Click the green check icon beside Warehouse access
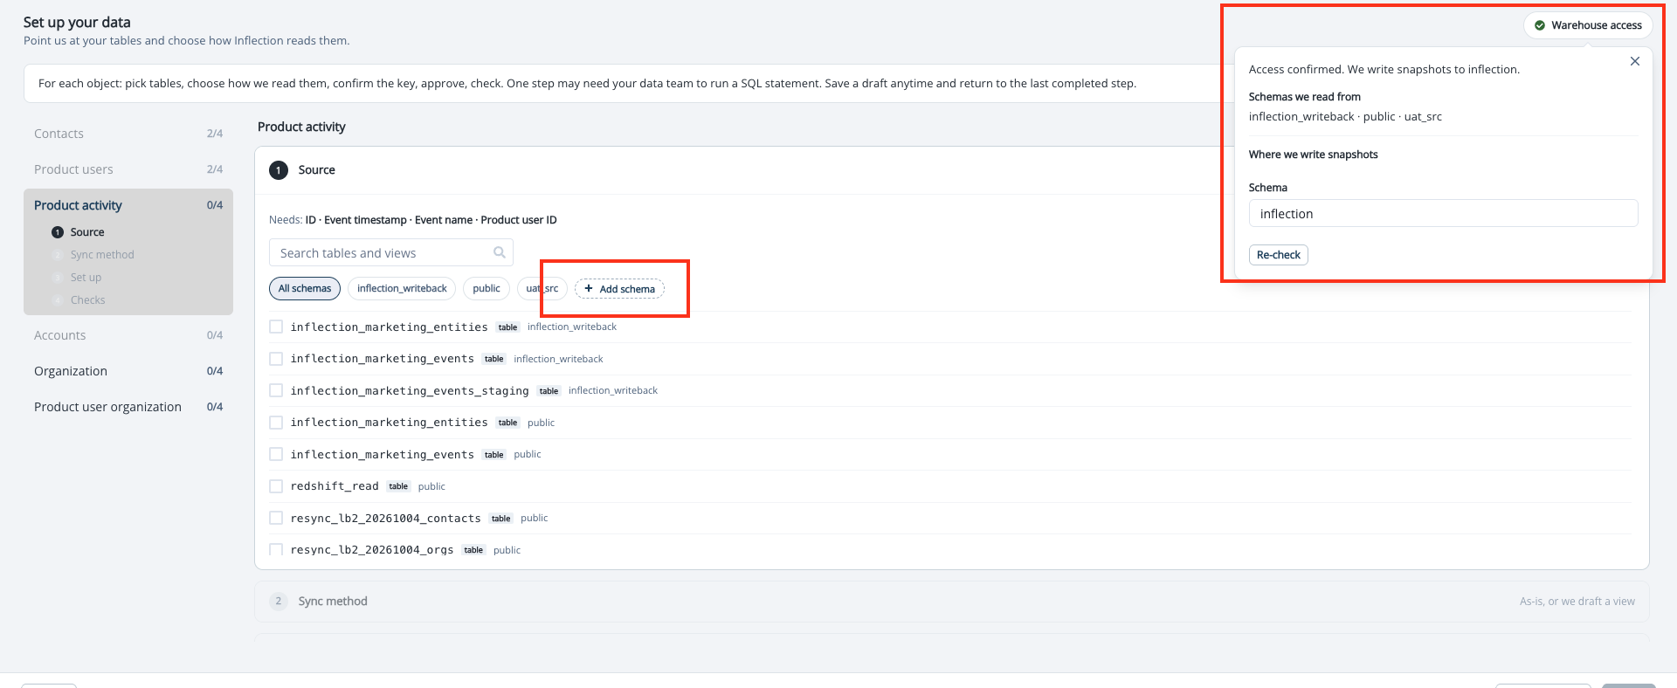The width and height of the screenshot is (1677, 688). pyautogui.click(x=1540, y=25)
